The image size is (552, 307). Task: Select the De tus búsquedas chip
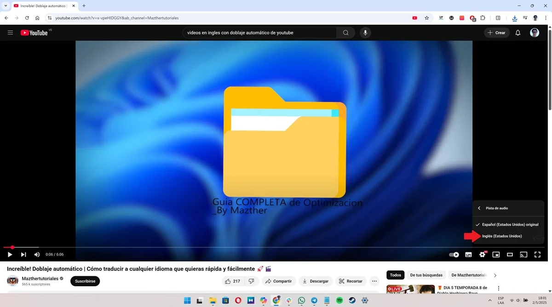click(x=426, y=275)
